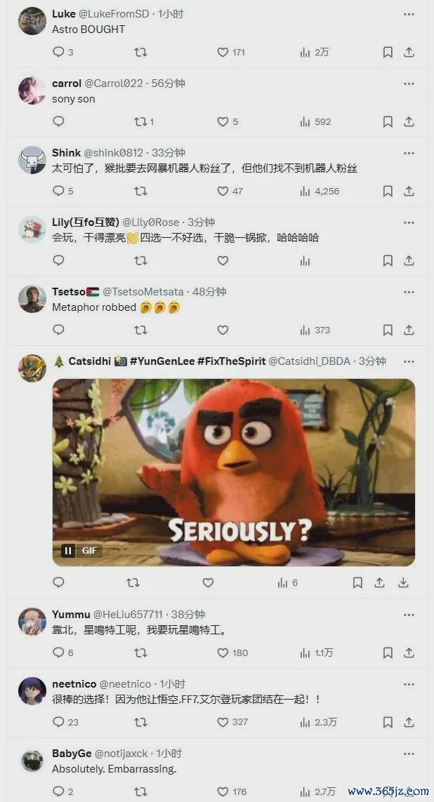Screen dimensions: 434x802
Task: Open carrol's profile avatar
Action: [32, 91]
